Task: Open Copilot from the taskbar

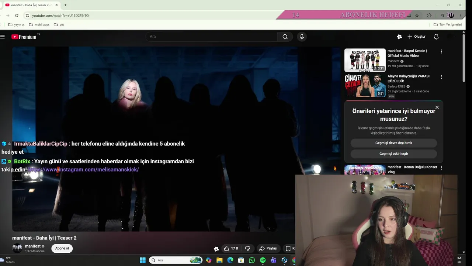Action: (x=209, y=260)
